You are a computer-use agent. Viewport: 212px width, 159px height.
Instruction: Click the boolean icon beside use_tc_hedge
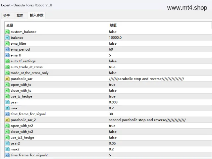7,96
